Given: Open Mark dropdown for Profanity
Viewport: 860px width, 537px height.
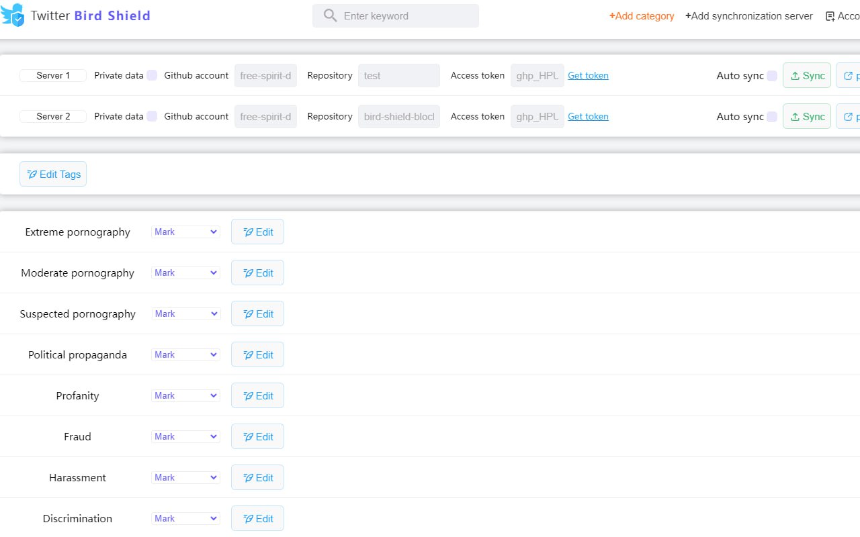Looking at the screenshot, I should click(x=185, y=395).
